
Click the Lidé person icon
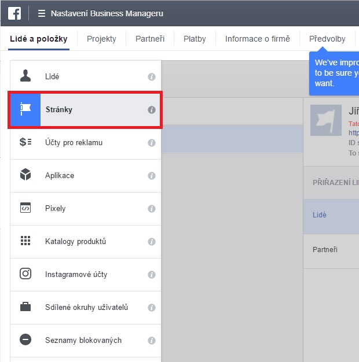click(25, 76)
